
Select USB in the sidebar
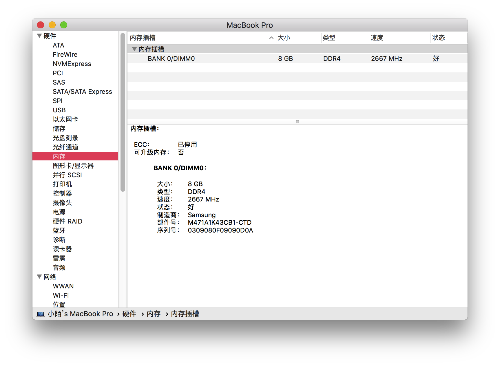click(59, 110)
